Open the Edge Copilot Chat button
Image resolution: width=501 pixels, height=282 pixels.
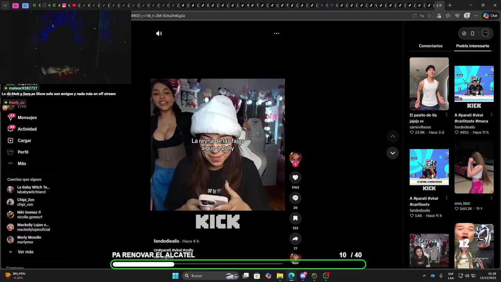coord(490,16)
